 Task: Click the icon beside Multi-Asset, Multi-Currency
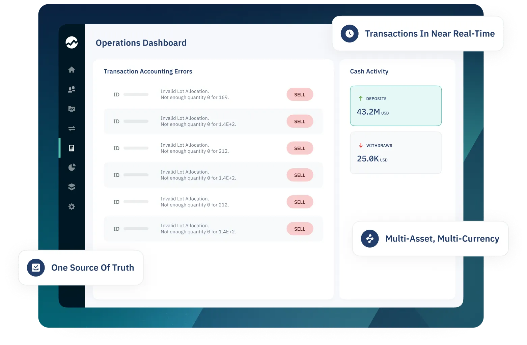(370, 239)
